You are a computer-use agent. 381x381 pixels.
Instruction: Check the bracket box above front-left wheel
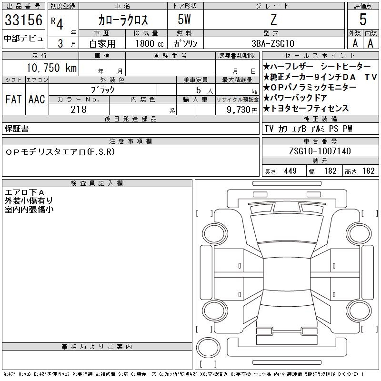tap(205, 213)
